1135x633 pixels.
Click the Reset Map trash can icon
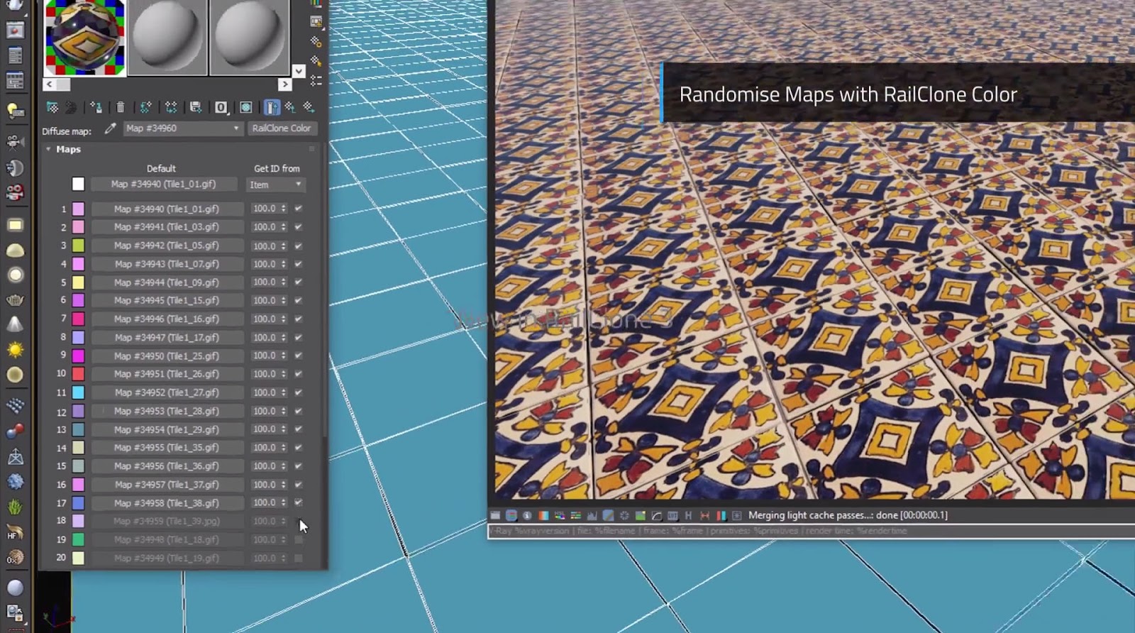click(x=121, y=107)
